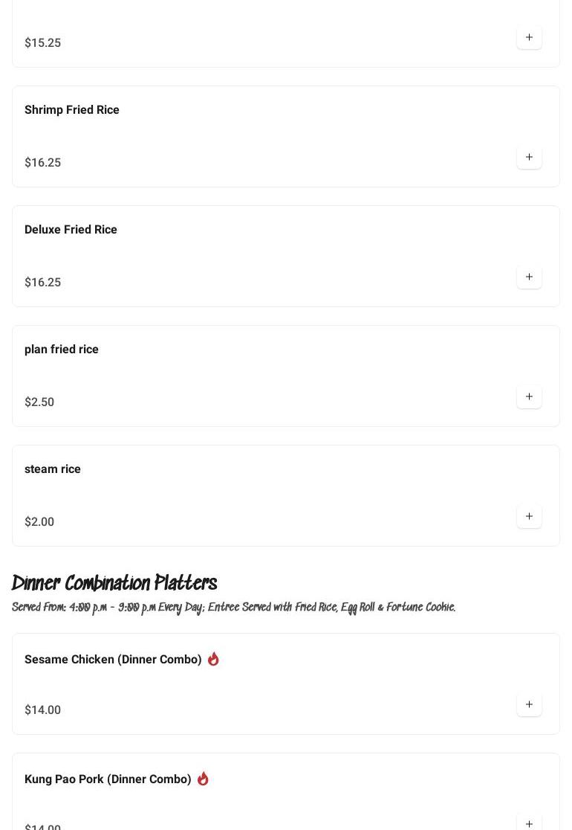Open the steam rice item details
The height and width of the screenshot is (830, 572).
point(53,469)
